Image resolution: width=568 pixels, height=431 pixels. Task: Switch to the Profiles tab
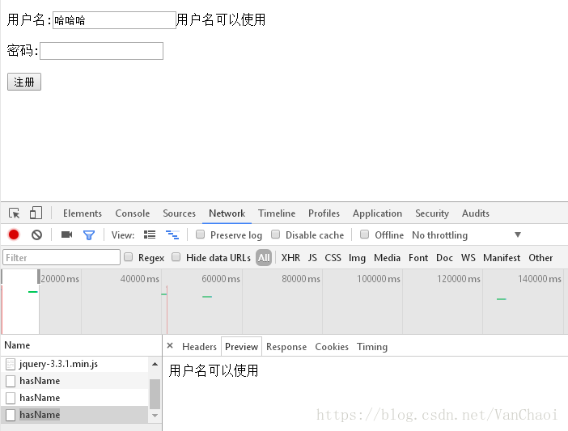click(x=324, y=213)
